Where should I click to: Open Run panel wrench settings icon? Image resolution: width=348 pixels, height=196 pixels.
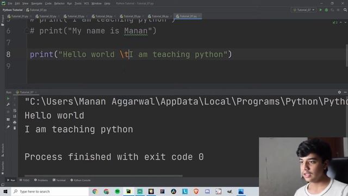click(x=8, y=105)
